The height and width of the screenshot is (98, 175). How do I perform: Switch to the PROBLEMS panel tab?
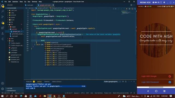[29, 82]
